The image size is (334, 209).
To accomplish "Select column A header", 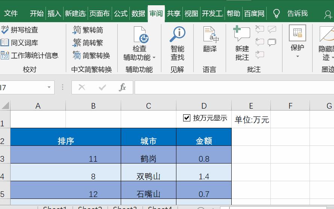I will pos(38,106).
